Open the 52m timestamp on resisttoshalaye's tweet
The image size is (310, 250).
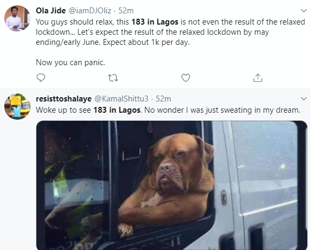tap(164, 99)
